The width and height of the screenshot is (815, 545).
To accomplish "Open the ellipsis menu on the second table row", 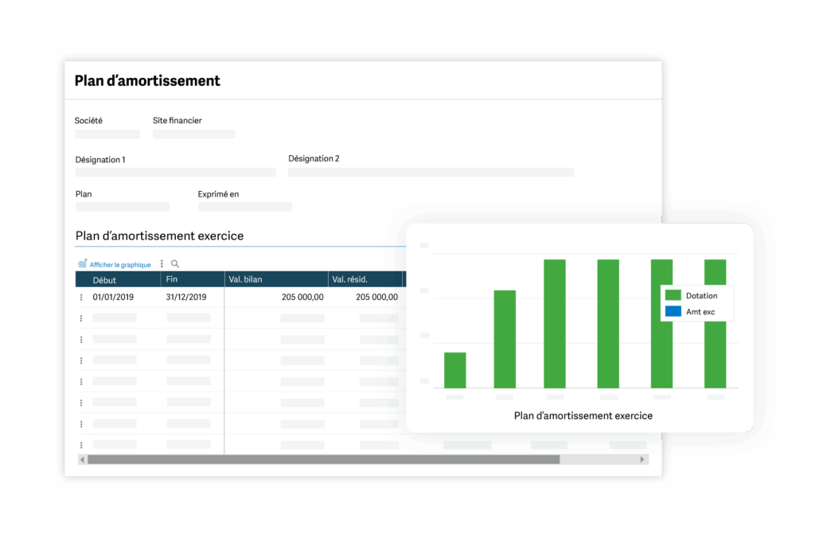I will click(x=80, y=317).
